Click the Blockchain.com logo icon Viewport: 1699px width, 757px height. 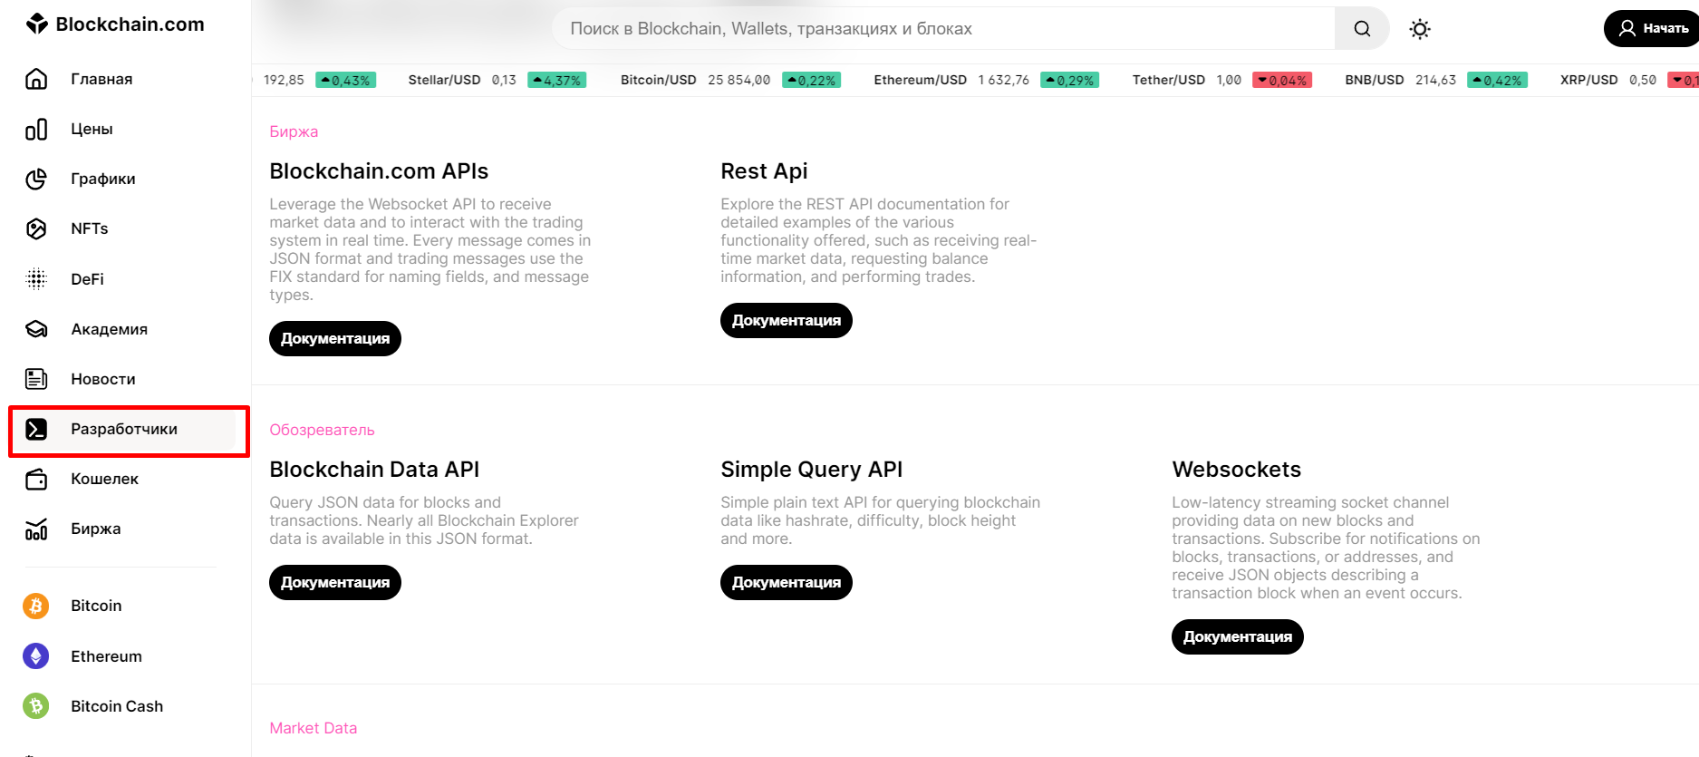pos(37,24)
